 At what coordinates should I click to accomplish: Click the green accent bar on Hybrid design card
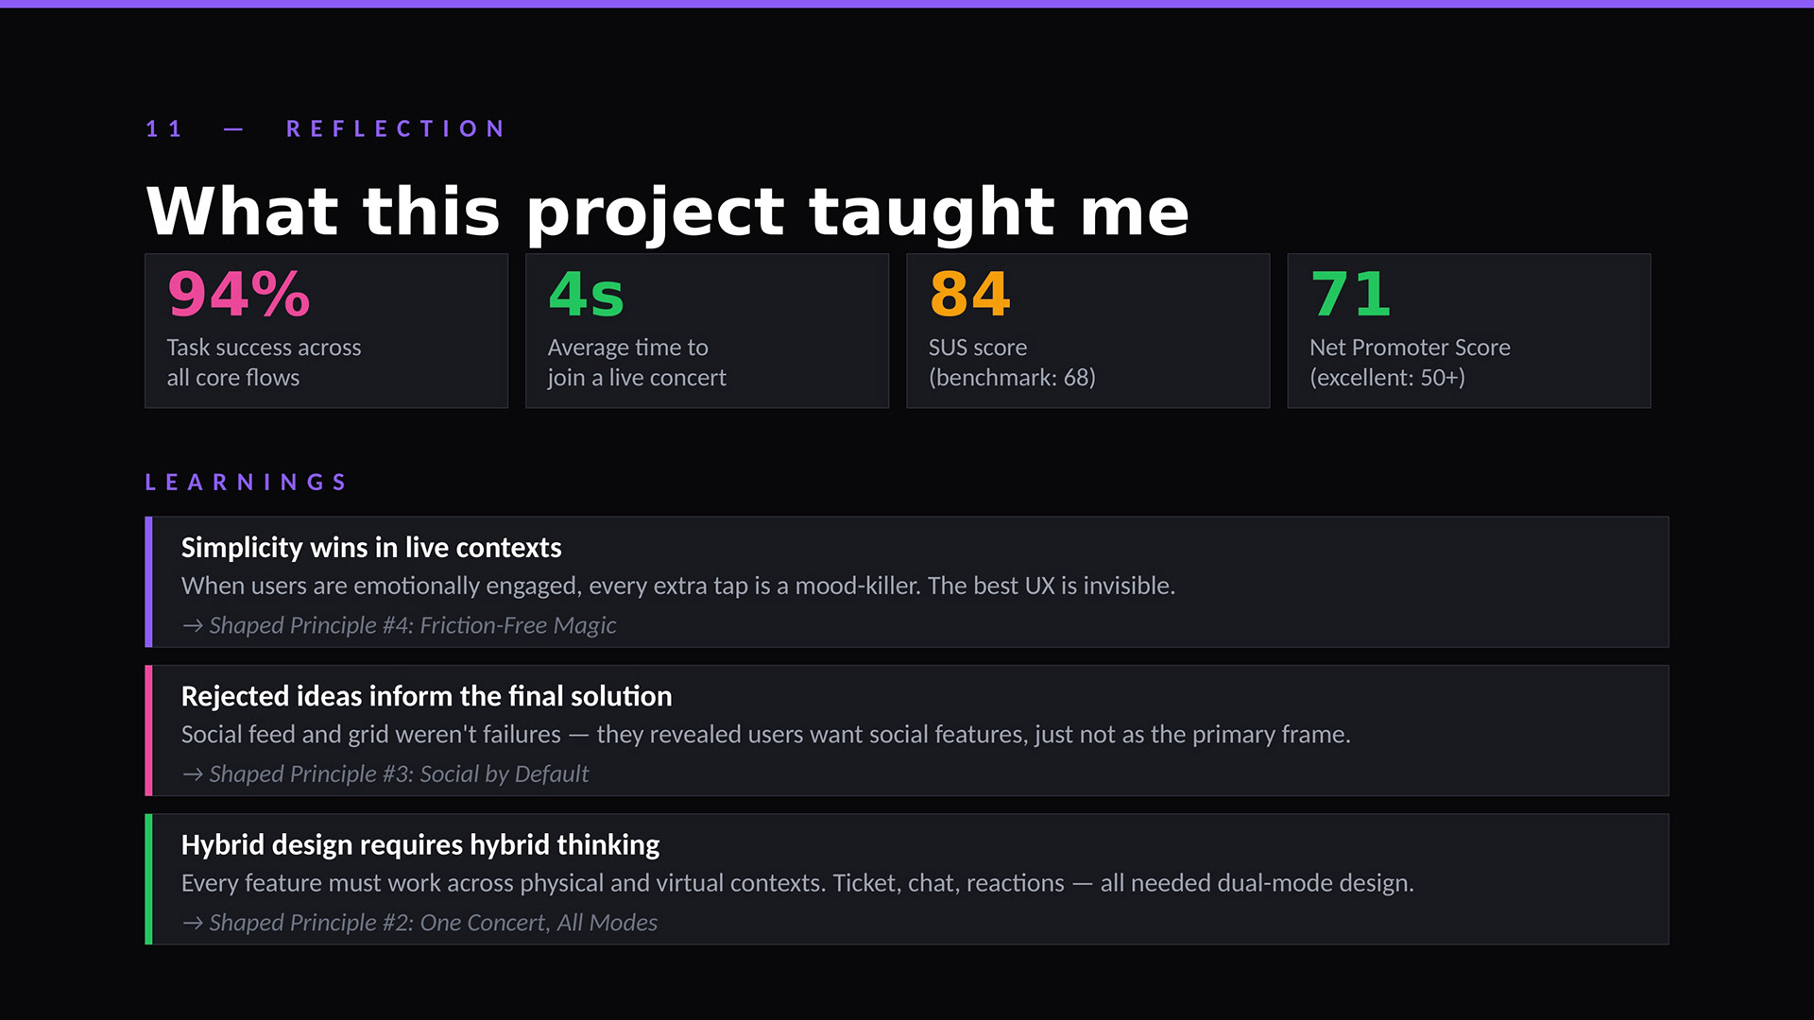click(x=148, y=879)
